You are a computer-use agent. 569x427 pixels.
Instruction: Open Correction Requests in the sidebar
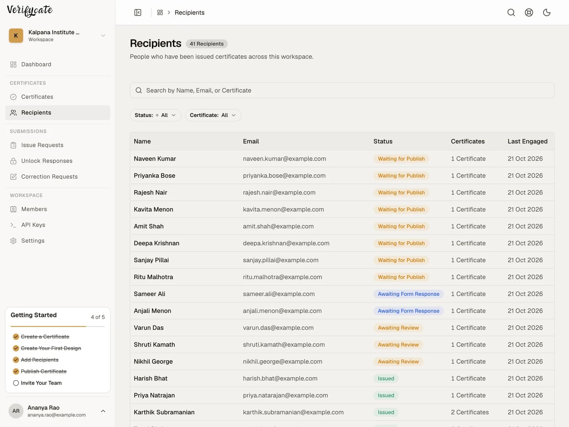(58, 176)
